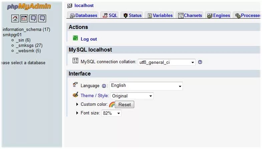Open the Theme dropdown showing Original

[132, 96]
